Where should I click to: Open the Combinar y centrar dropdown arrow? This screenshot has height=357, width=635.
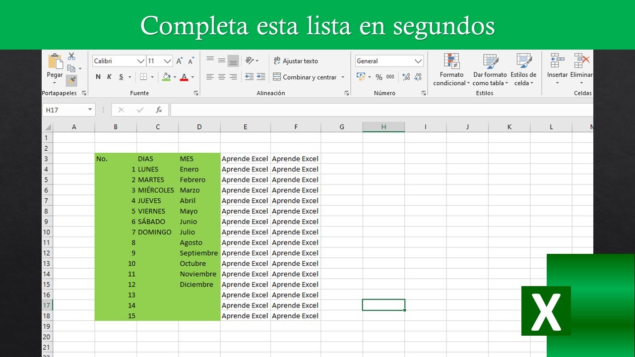click(x=342, y=77)
